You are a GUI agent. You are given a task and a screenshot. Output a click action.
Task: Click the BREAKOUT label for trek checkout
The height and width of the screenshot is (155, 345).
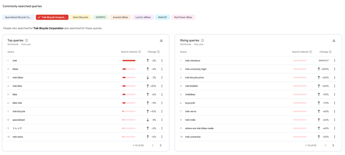(x=324, y=61)
